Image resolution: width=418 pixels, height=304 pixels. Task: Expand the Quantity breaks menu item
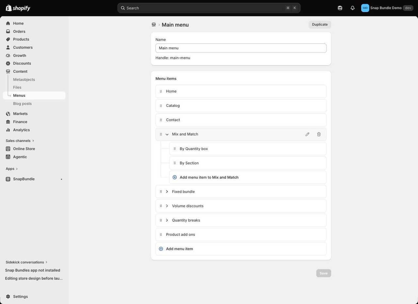pyautogui.click(x=167, y=220)
